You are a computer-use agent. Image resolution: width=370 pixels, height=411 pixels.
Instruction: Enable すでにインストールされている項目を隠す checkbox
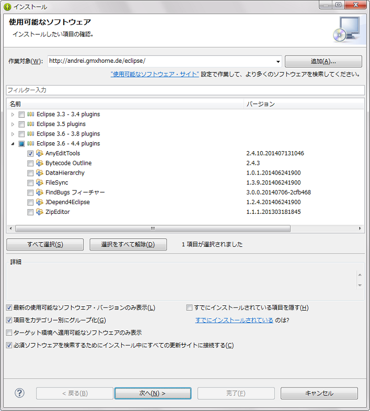[x=189, y=307]
